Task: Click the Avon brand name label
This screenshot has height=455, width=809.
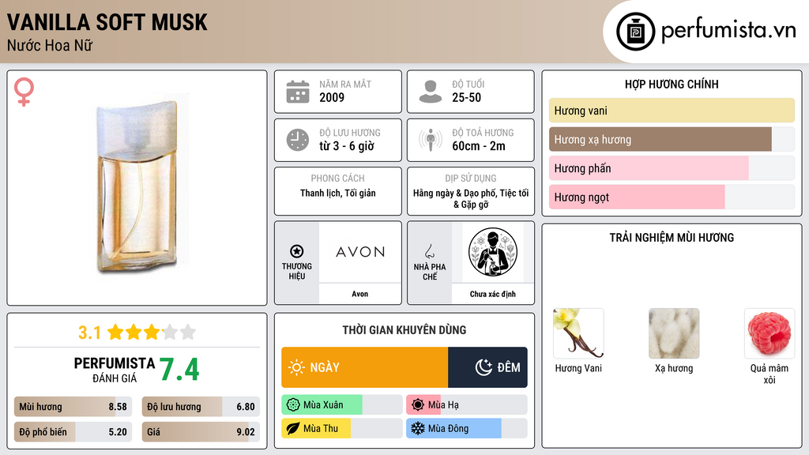Action: (360, 294)
